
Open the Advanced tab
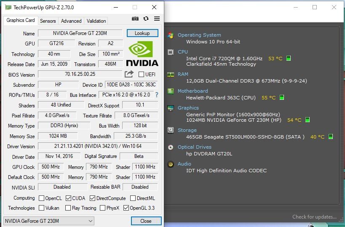coord(71,21)
